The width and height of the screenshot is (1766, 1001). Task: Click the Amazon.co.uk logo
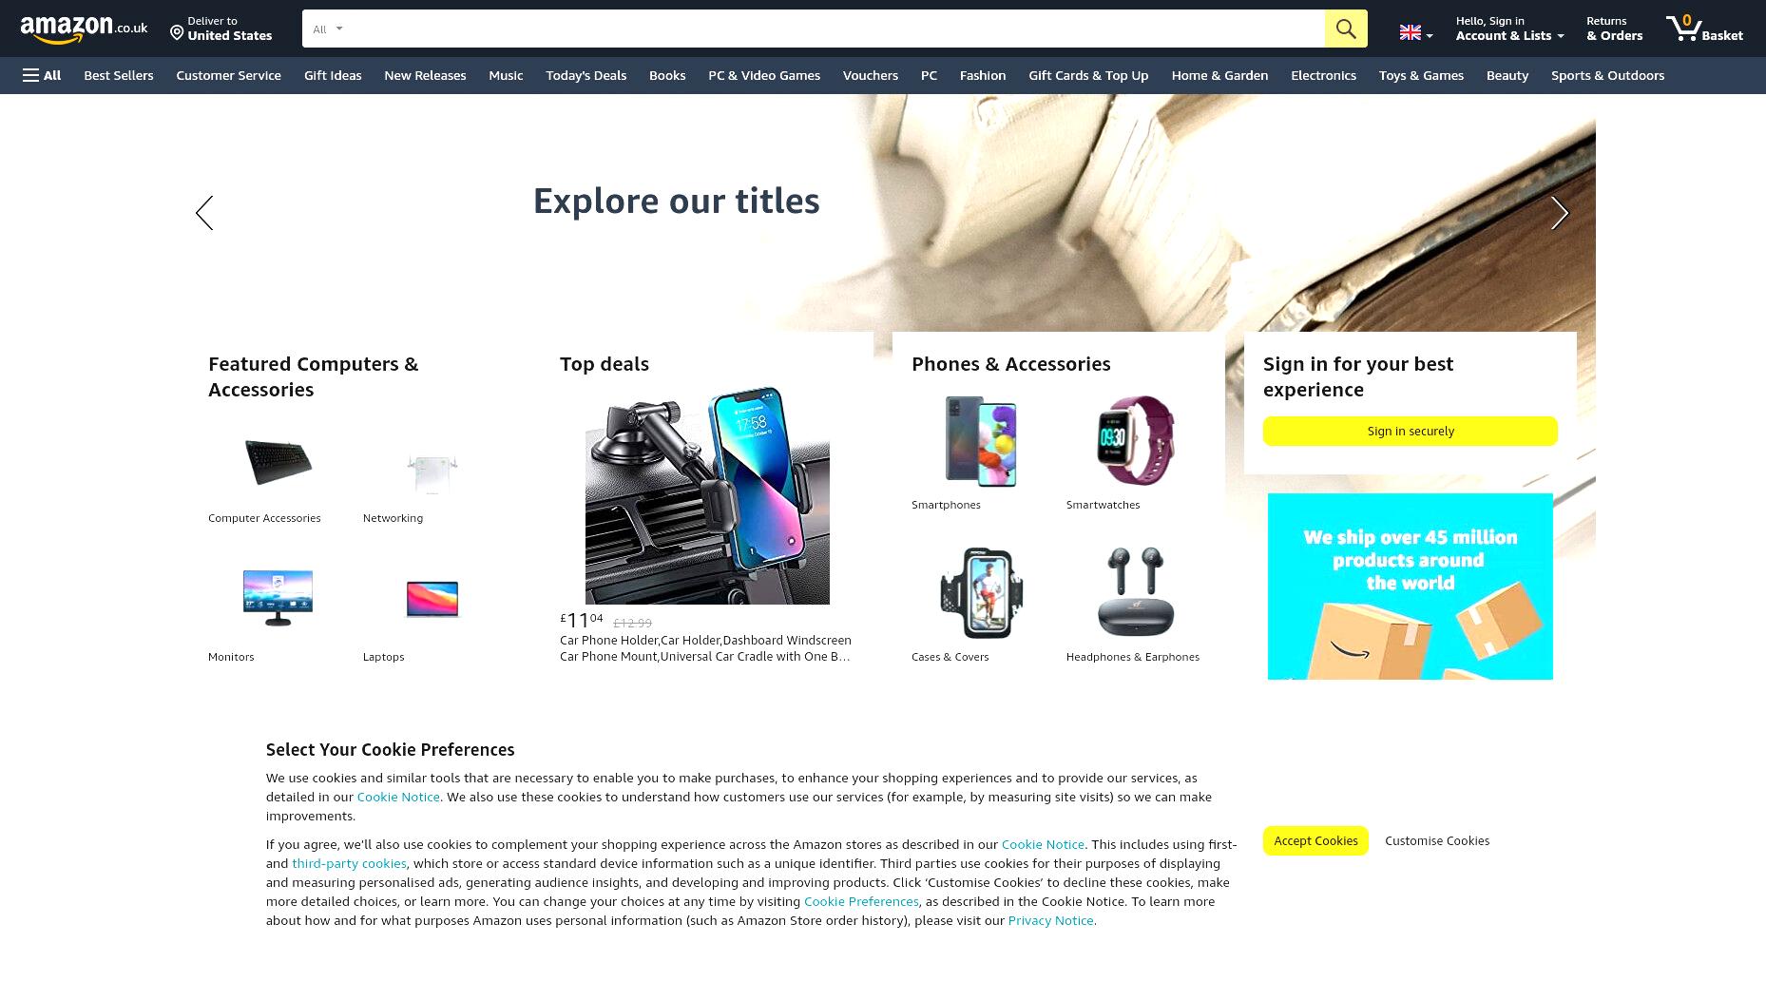coord(84,29)
